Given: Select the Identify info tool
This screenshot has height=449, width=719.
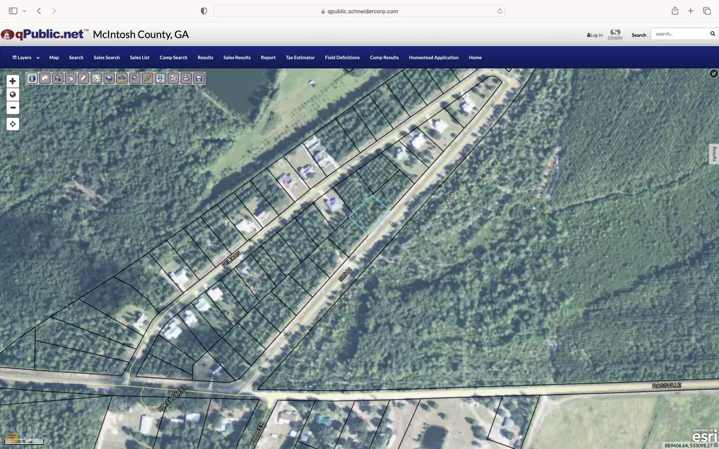Looking at the screenshot, I should point(32,78).
